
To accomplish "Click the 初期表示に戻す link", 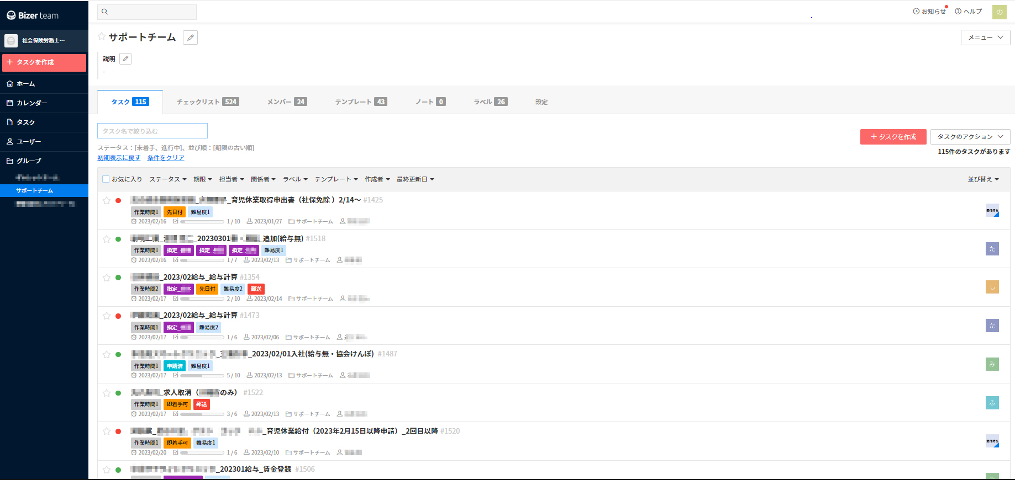I will pyautogui.click(x=119, y=158).
